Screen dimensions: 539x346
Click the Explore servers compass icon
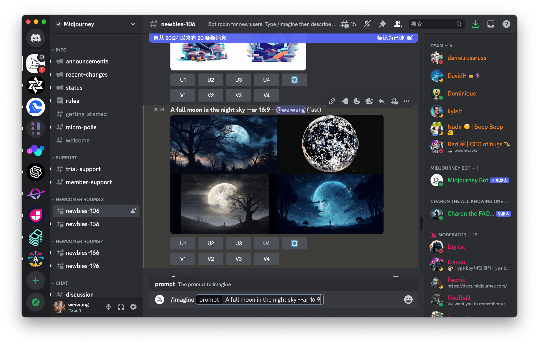[x=36, y=302]
